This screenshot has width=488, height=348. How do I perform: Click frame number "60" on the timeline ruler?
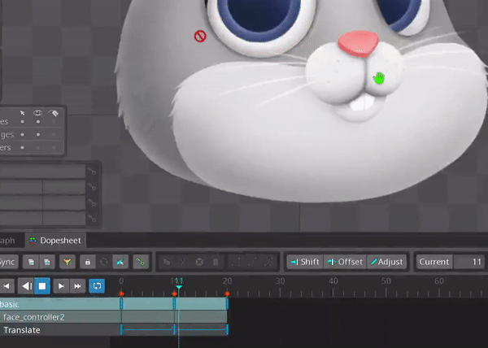pyautogui.click(x=439, y=281)
